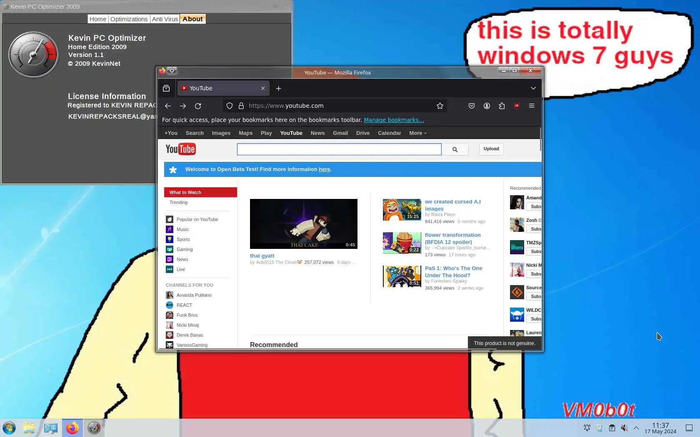Open Firefox from the taskbar
This screenshot has height=437, width=700.
[x=72, y=428]
